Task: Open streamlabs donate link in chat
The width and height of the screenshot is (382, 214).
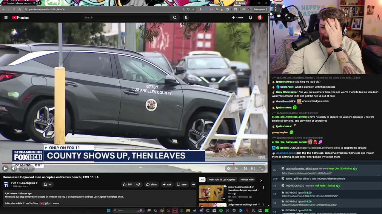Action: (x=320, y=148)
